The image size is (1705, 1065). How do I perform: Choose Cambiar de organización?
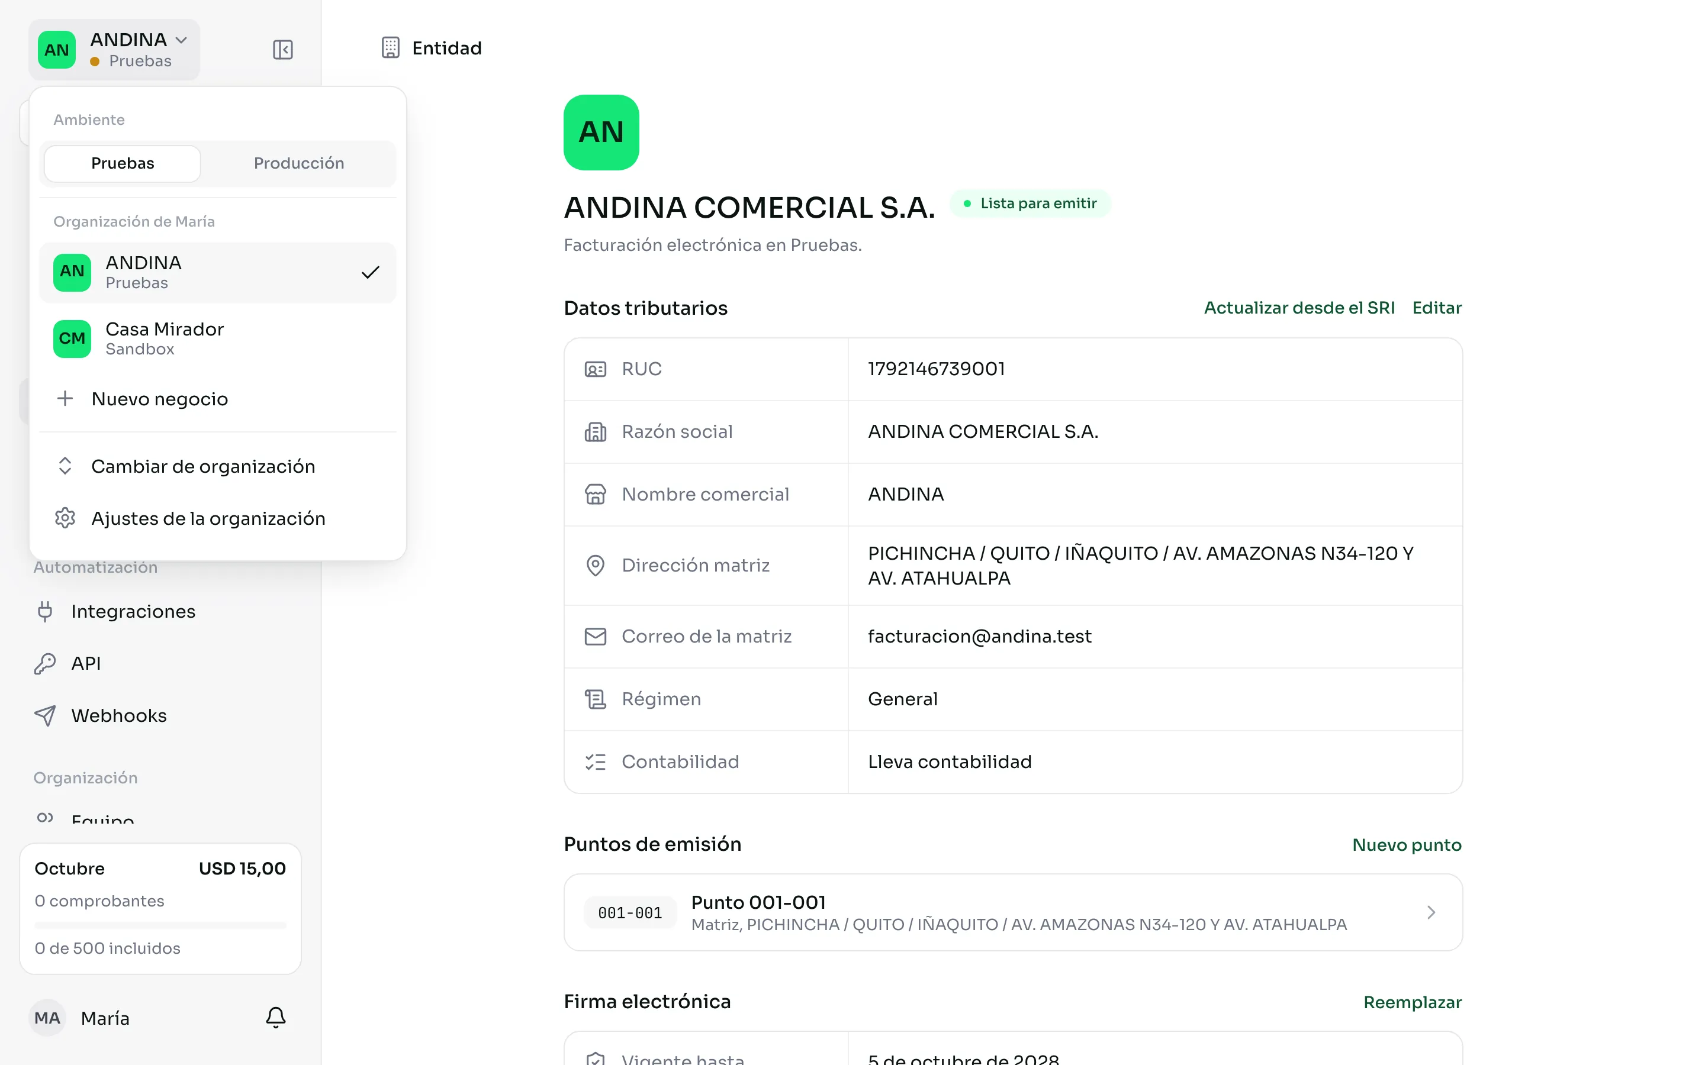(x=218, y=466)
